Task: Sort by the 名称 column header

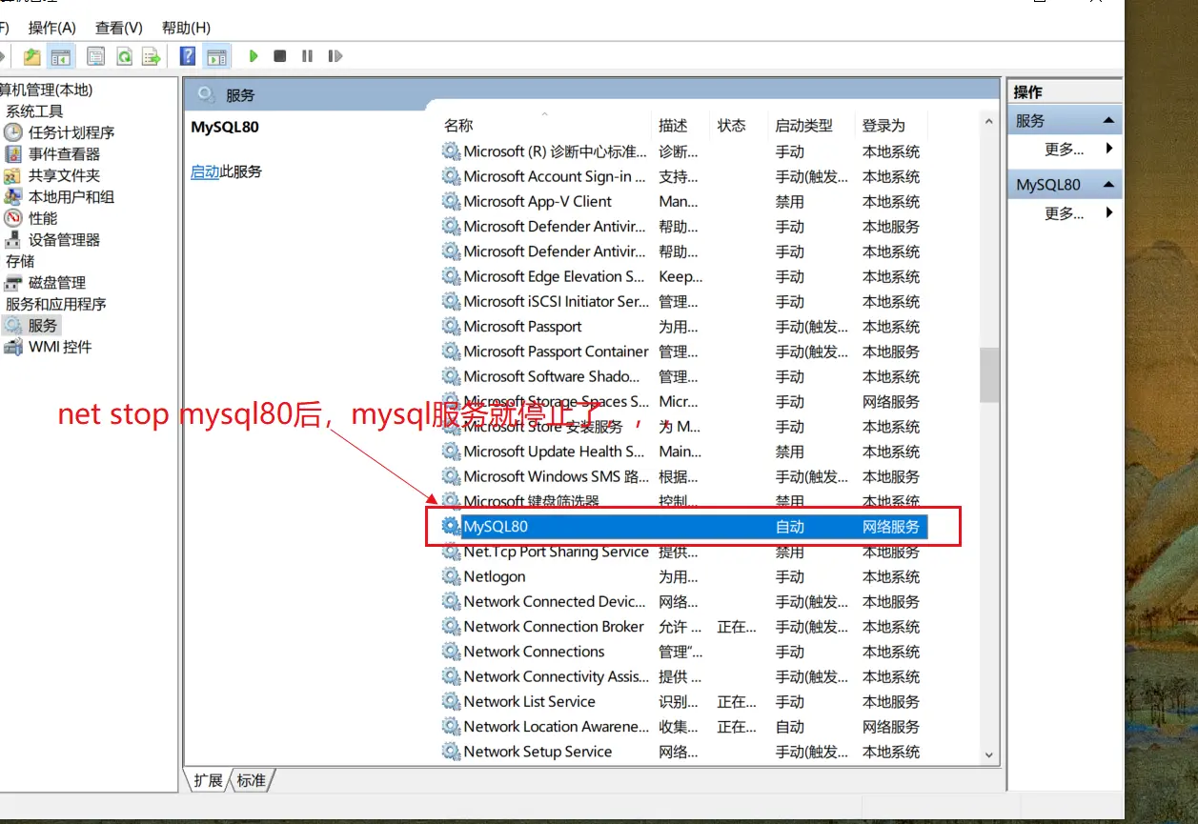Action: [x=458, y=125]
